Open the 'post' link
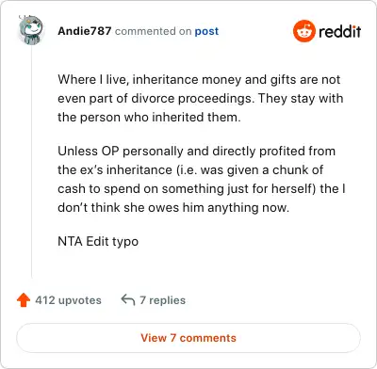The image size is (377, 369). point(206,31)
